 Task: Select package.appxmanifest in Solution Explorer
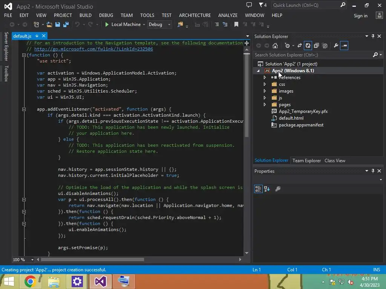click(301, 125)
